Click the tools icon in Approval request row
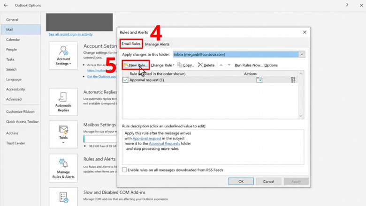The image size is (366, 206). click(x=293, y=80)
